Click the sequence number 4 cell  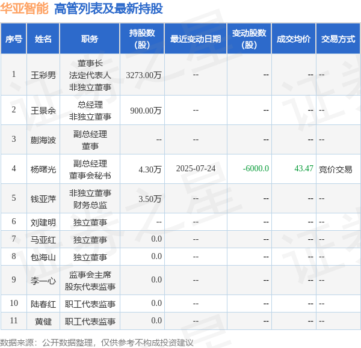coord(14,169)
